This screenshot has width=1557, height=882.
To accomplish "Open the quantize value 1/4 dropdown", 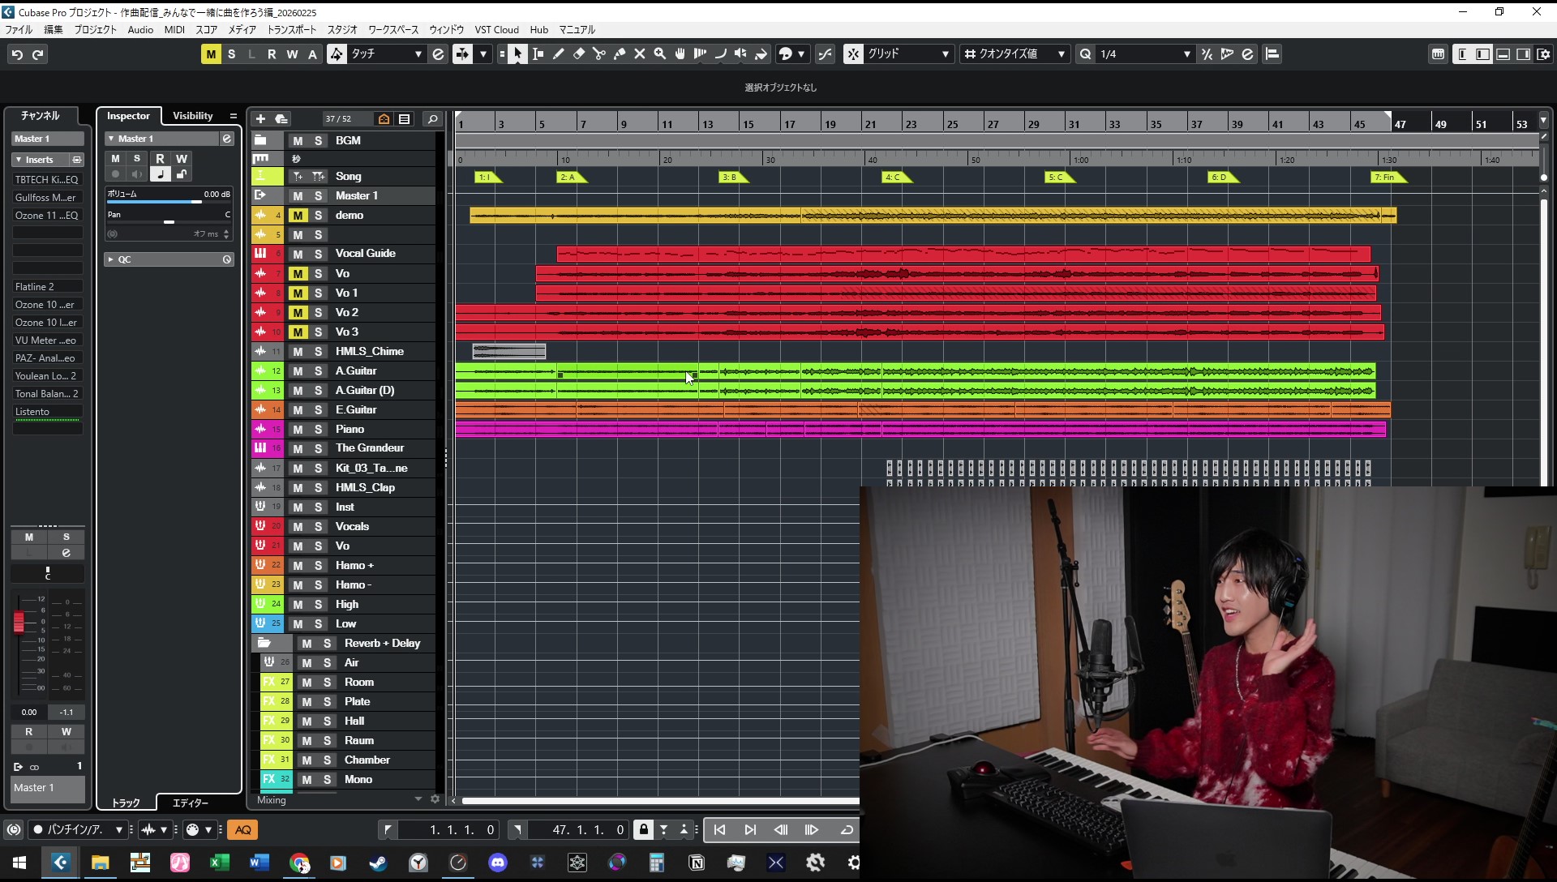I will [1145, 54].
